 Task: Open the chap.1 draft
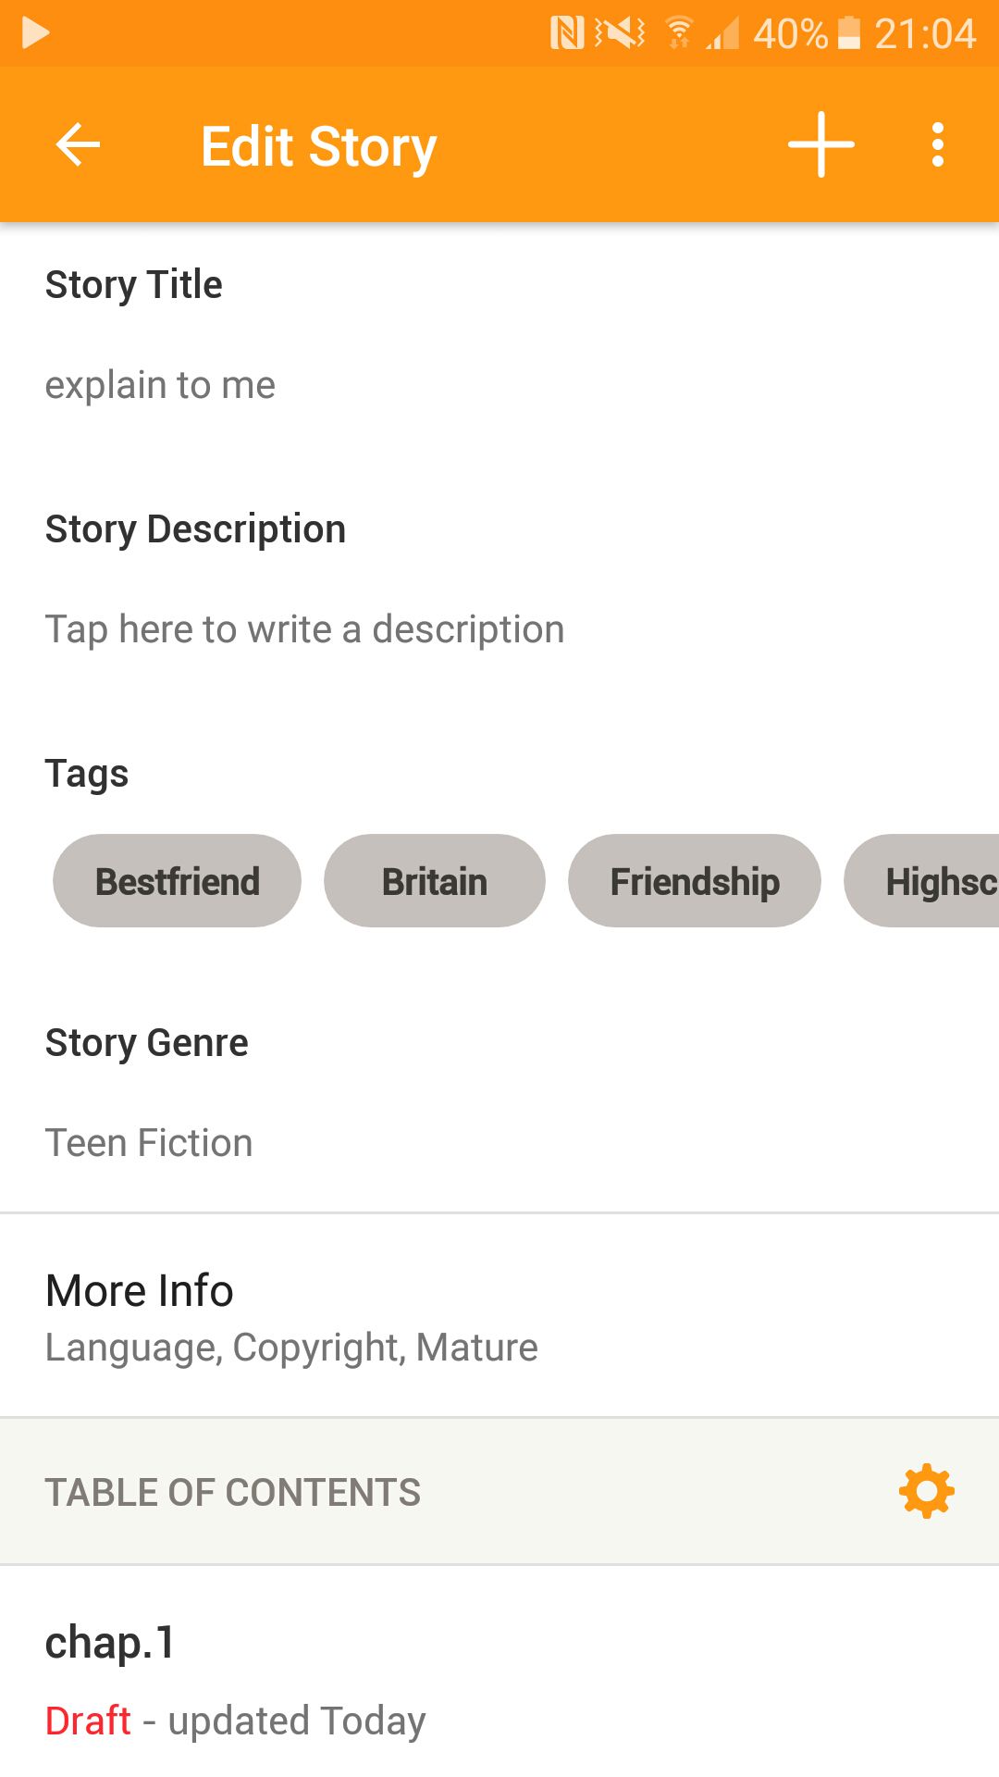(x=499, y=1671)
